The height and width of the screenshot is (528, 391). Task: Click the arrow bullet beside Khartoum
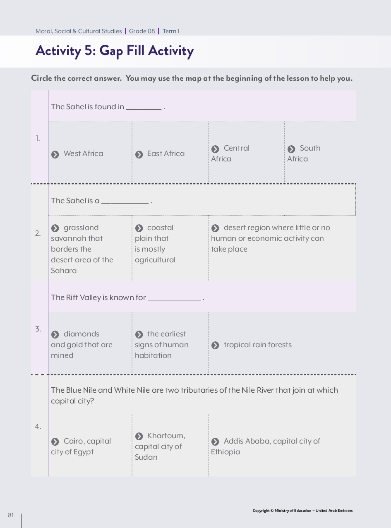(x=139, y=436)
